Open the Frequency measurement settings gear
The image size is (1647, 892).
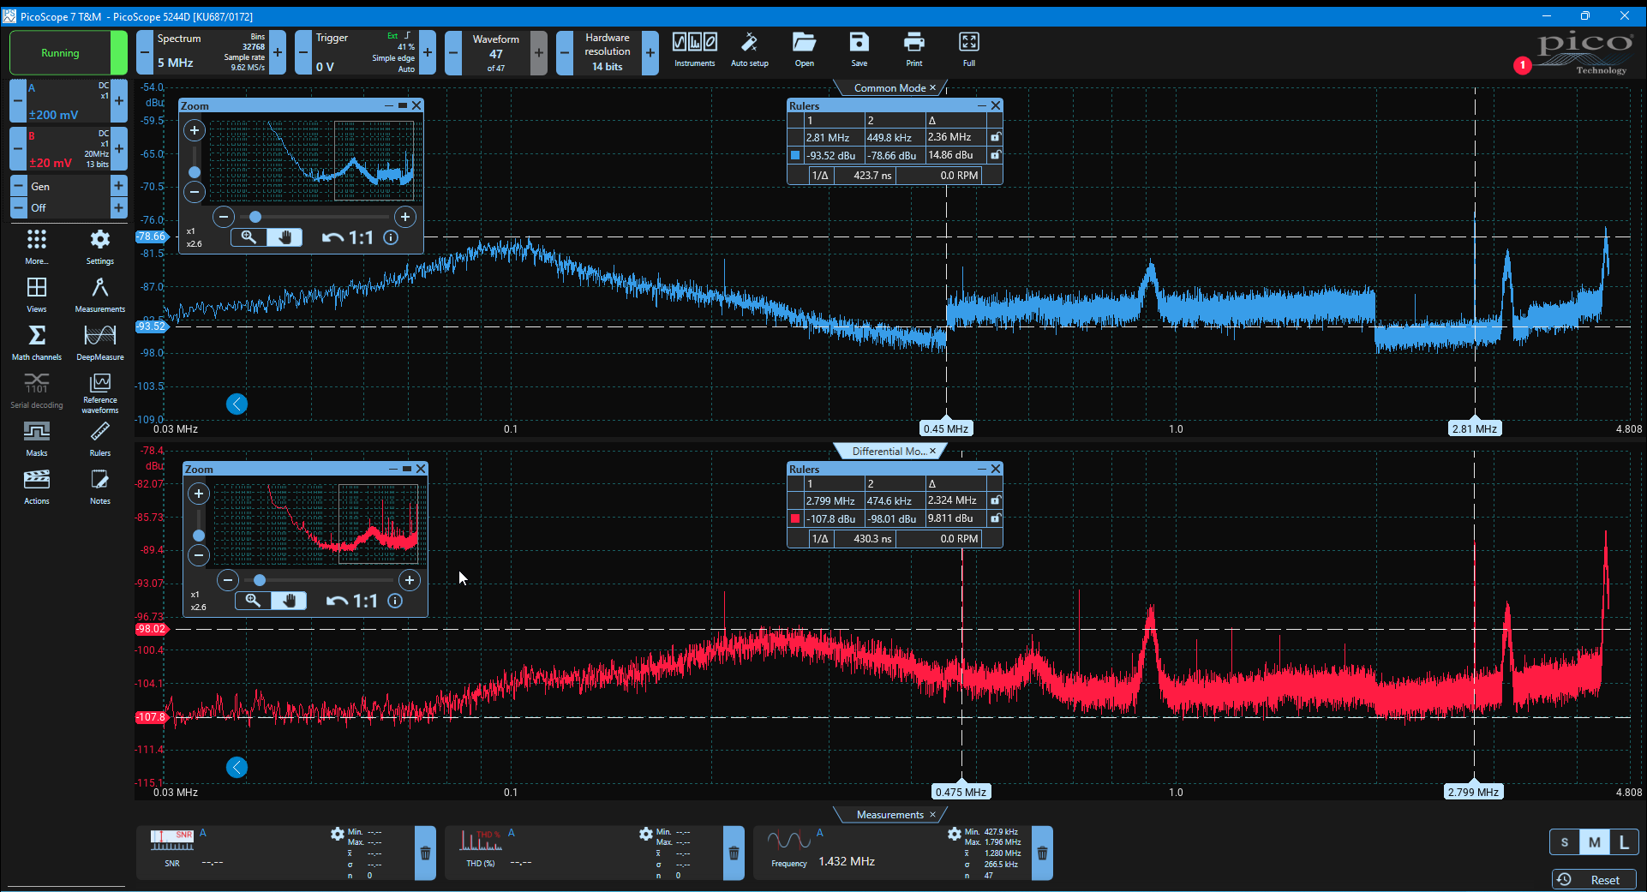click(x=954, y=834)
